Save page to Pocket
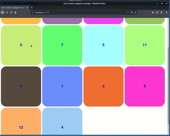 132,12
